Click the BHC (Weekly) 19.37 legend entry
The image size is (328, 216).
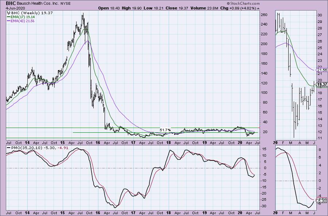click(32, 13)
